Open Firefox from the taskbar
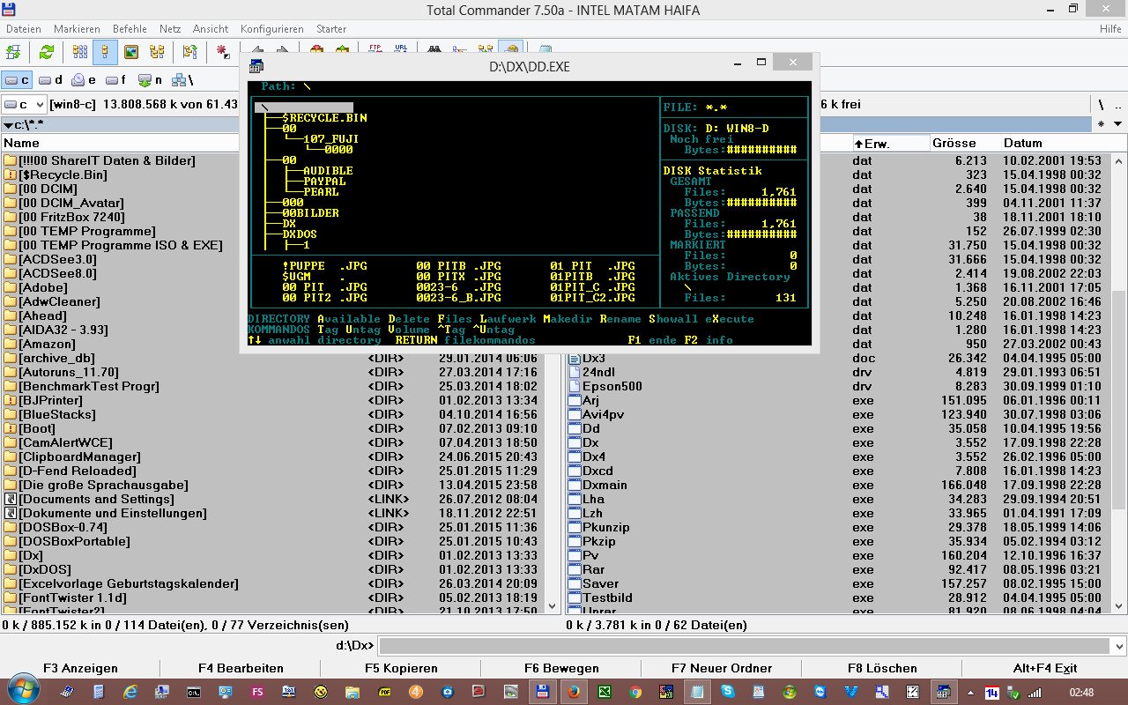This screenshot has height=705, width=1128. (573, 692)
